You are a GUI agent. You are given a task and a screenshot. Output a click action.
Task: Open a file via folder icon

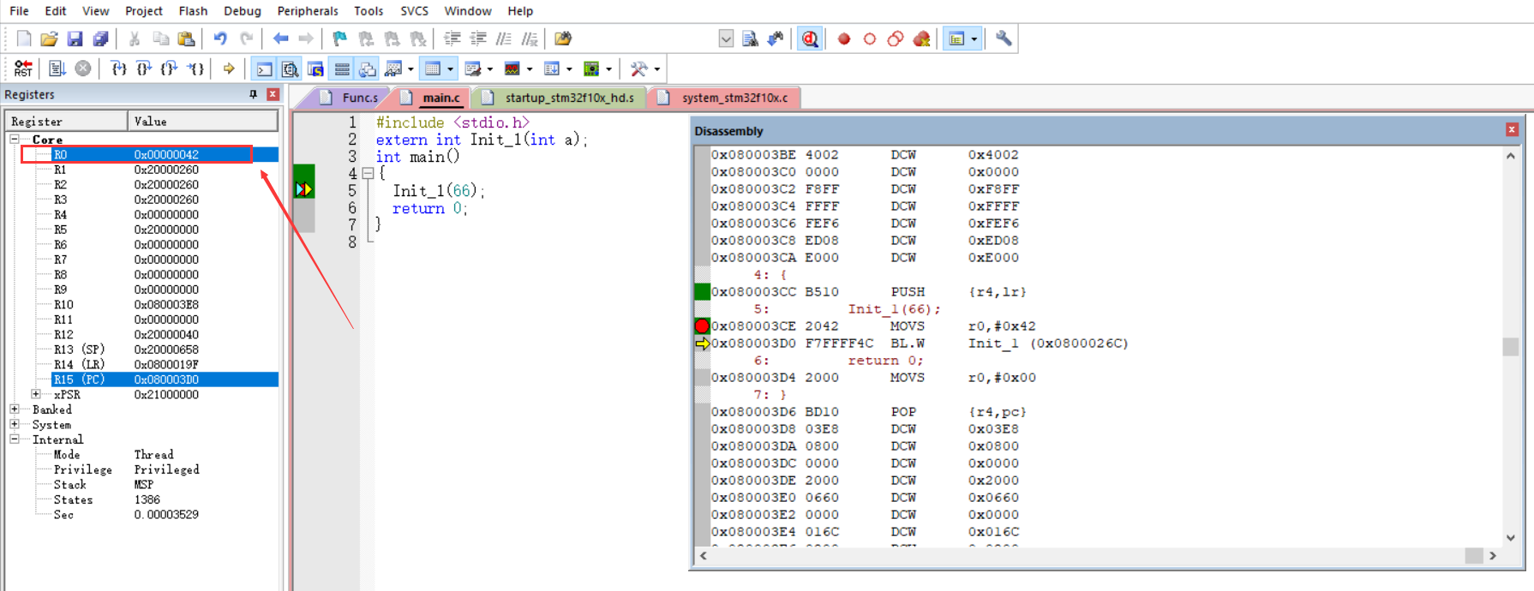coord(50,39)
